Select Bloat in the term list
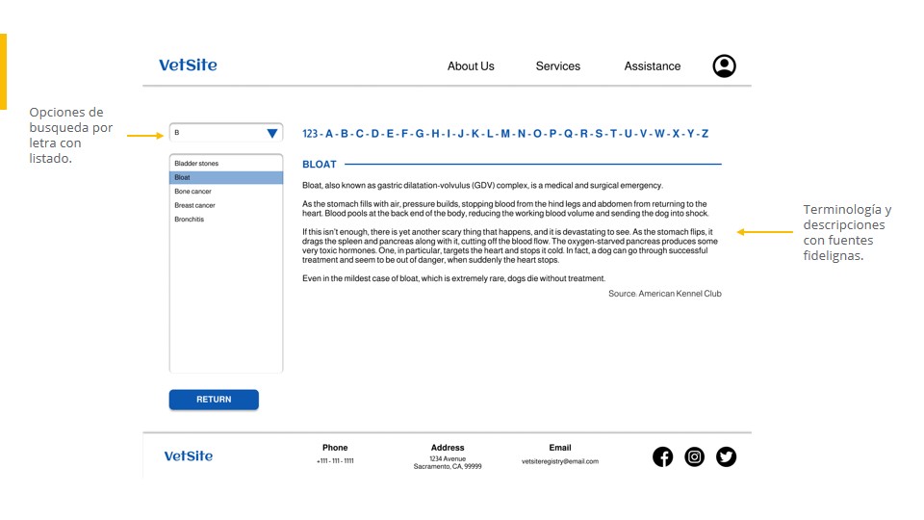The width and height of the screenshot is (924, 520). pyautogui.click(x=226, y=177)
